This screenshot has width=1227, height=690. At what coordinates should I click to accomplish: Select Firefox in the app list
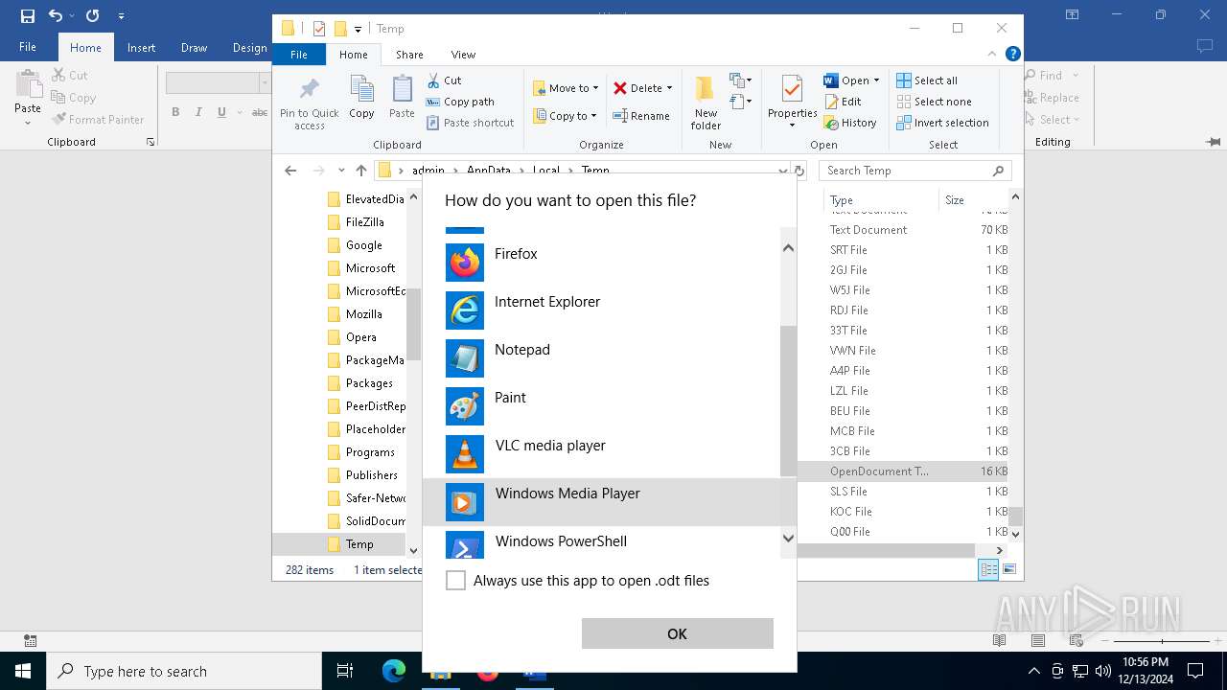click(x=601, y=262)
